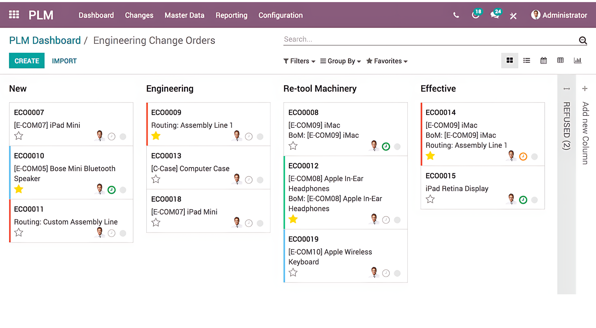Open the Group By dropdown

(341, 61)
